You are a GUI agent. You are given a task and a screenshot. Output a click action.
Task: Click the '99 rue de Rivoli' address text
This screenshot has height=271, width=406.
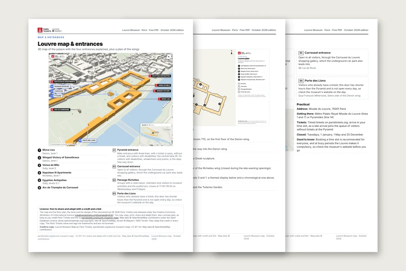tap(307, 68)
